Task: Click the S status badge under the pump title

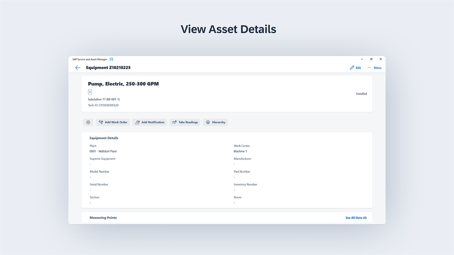Action: (90, 92)
